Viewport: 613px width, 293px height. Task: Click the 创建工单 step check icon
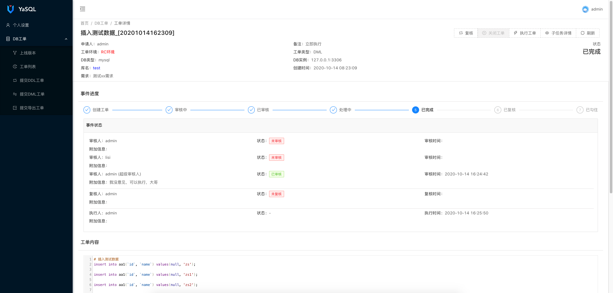[x=87, y=110]
